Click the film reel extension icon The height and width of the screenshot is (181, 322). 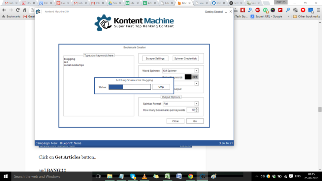[295, 10]
